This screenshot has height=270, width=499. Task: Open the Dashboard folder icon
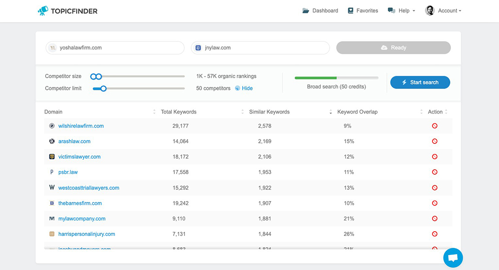point(305,11)
